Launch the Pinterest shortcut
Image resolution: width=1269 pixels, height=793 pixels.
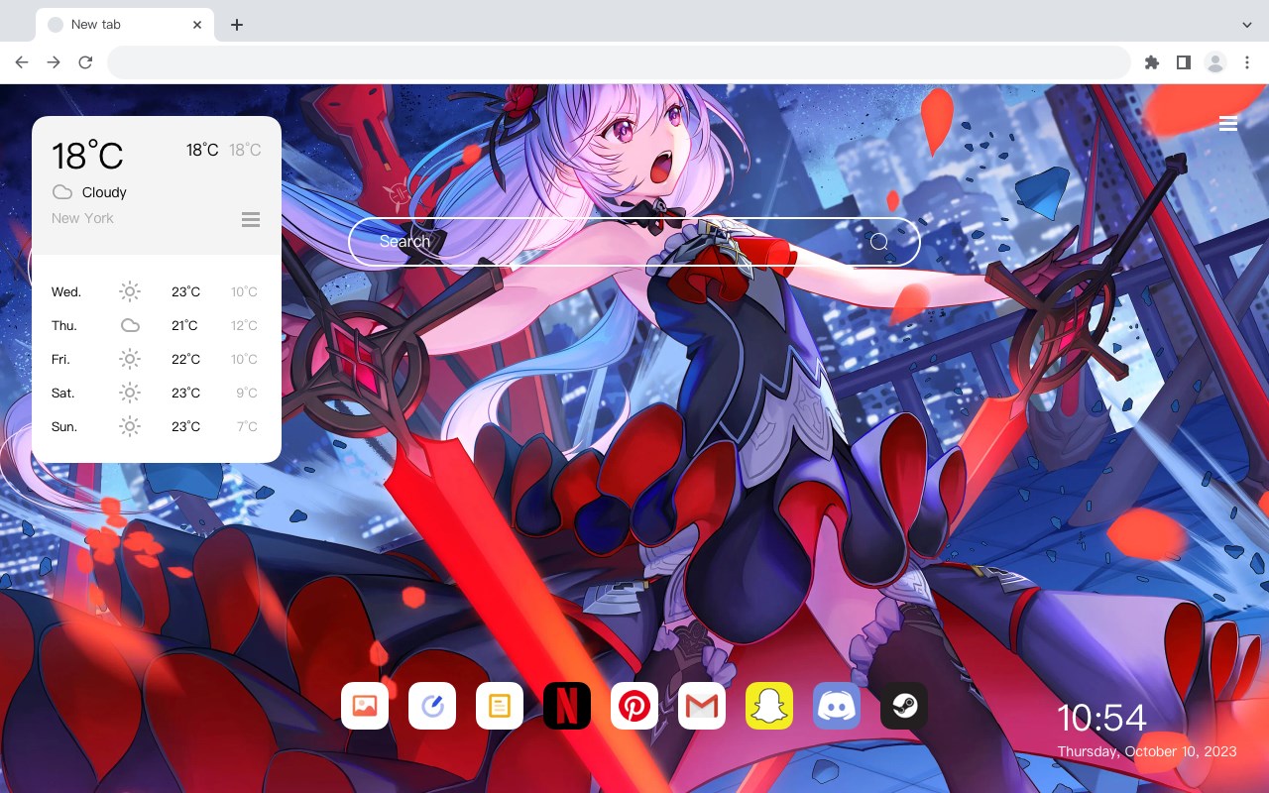[634, 706]
